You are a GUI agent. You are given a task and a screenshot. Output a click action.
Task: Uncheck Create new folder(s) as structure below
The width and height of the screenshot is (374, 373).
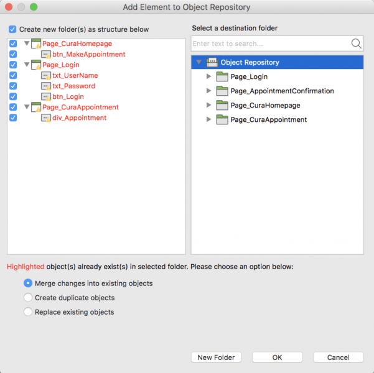coord(12,29)
